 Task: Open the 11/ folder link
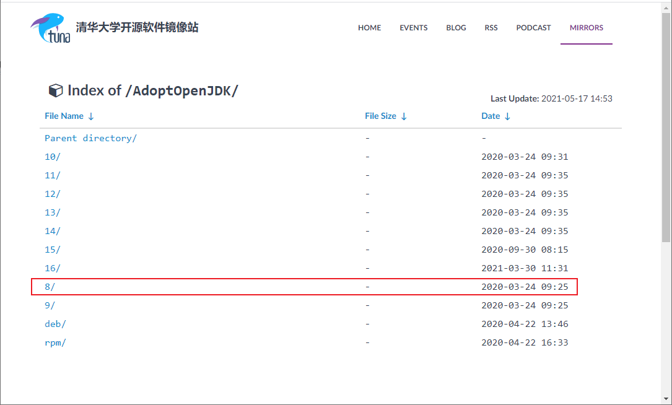53,175
